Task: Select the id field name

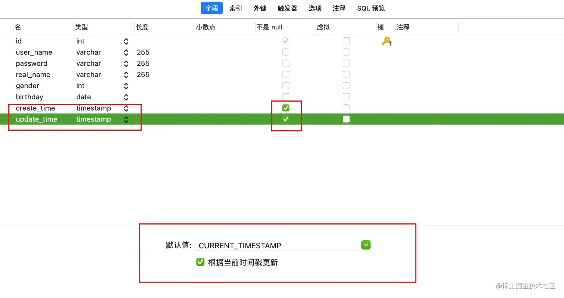Action: pyautogui.click(x=19, y=41)
